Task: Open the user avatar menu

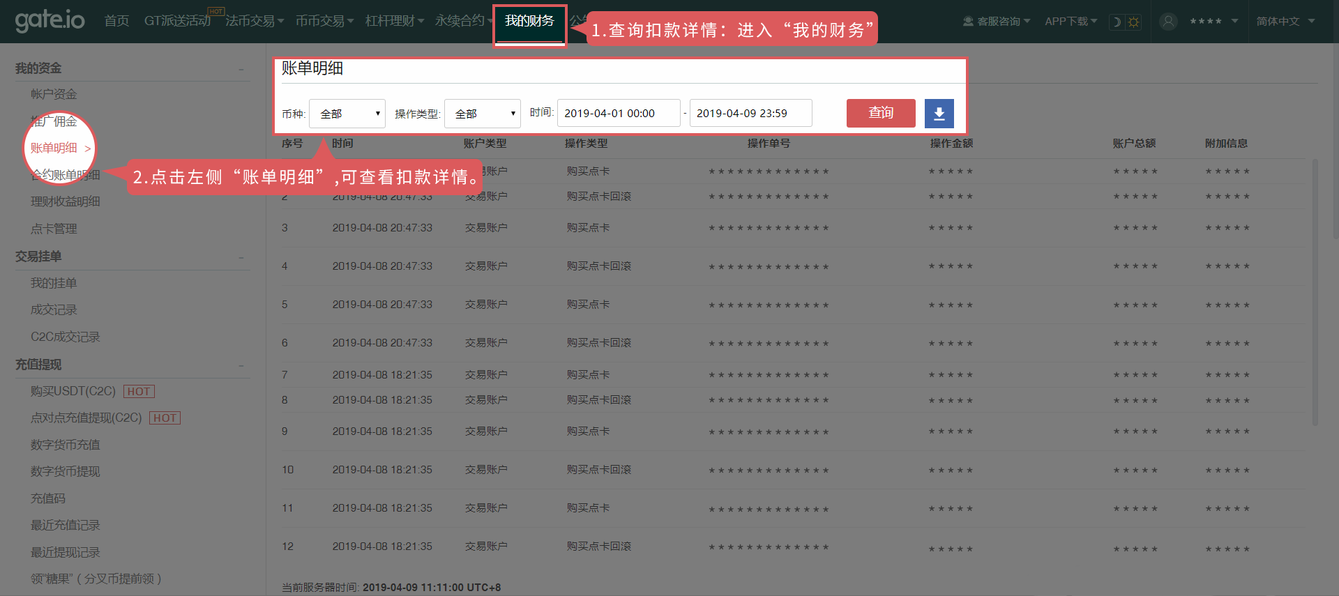Action: click(x=1168, y=22)
